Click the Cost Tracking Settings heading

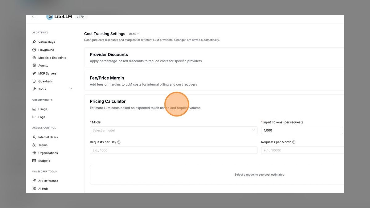tap(105, 34)
